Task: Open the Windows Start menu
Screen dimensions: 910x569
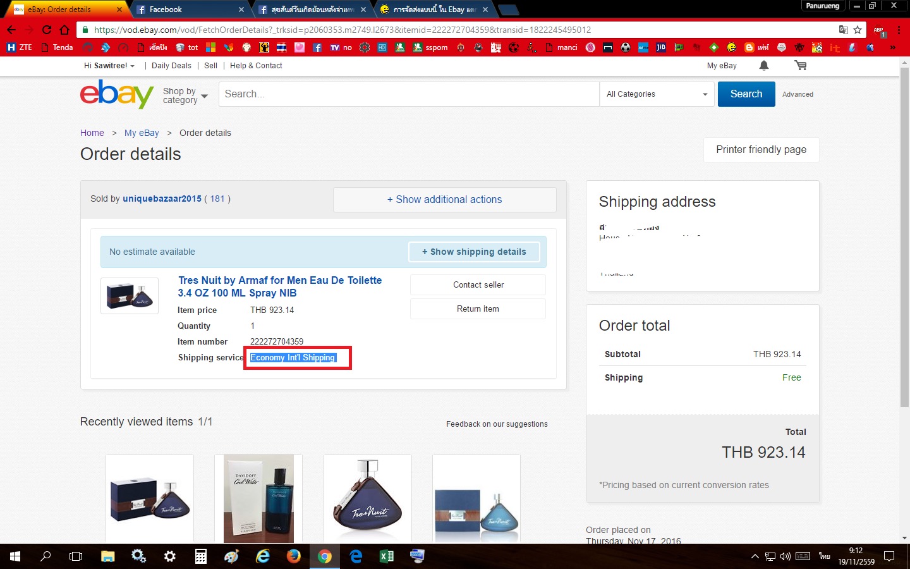Action: coord(15,556)
